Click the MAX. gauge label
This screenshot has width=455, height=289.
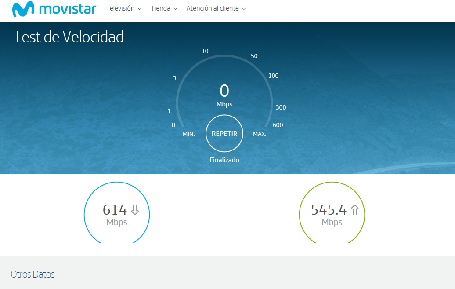pos(260,134)
